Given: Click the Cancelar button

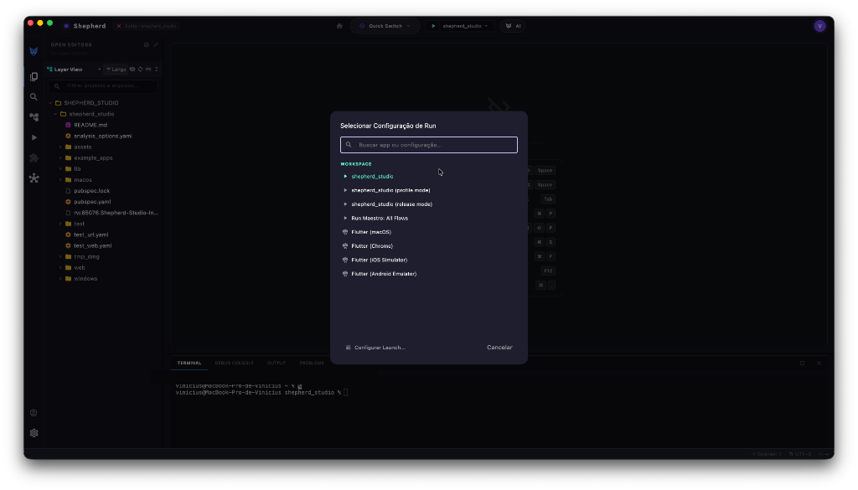Looking at the screenshot, I should [x=499, y=348].
